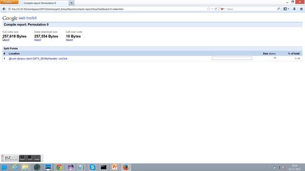Show hidden system tray icons arrow

[269, 168]
